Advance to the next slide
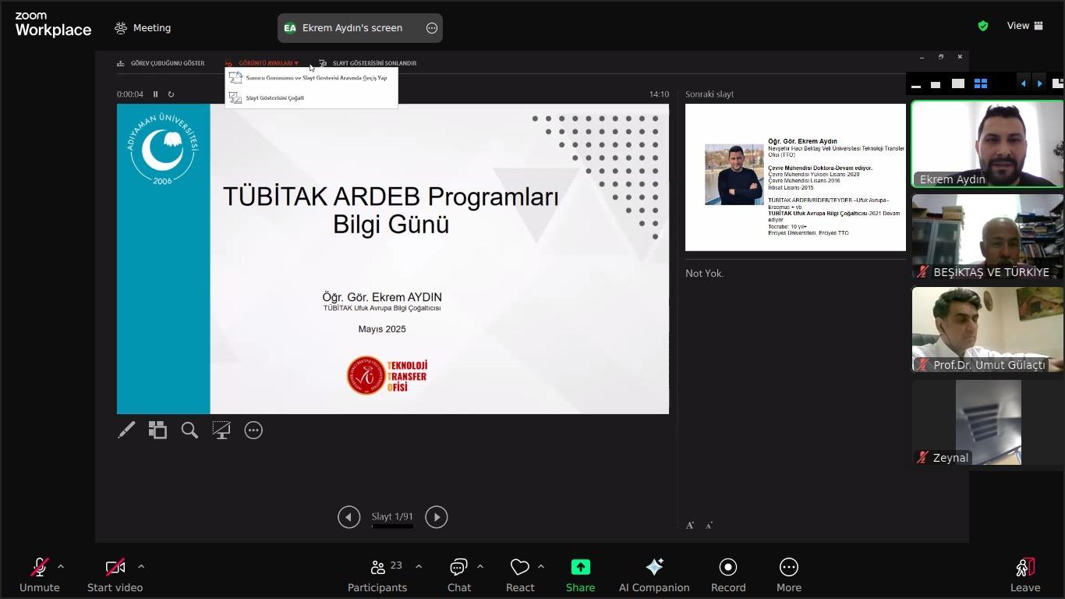Screen dimensions: 1065x599 click(436, 517)
